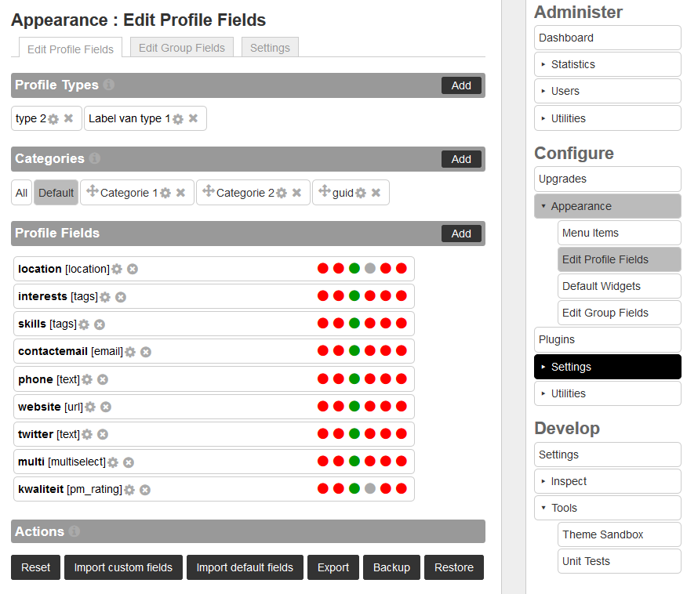
Task: Delete the Label van type 1 profile type
Action: click(193, 118)
